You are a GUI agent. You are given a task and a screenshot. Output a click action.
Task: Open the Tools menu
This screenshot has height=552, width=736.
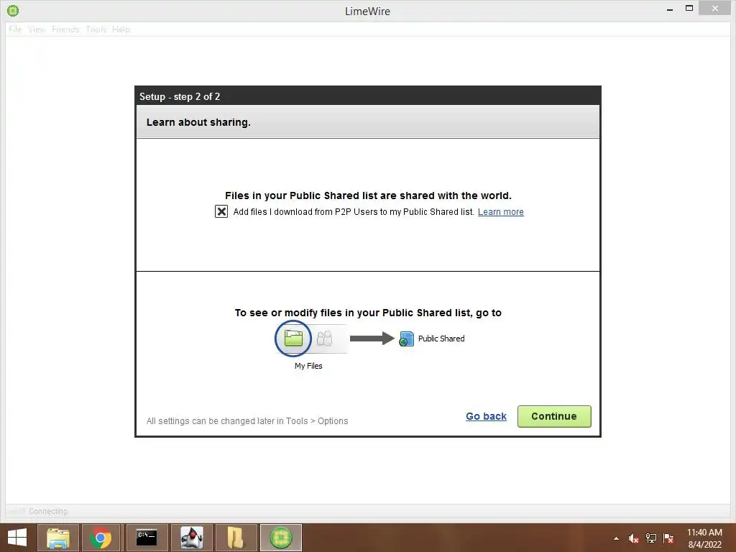tap(96, 29)
